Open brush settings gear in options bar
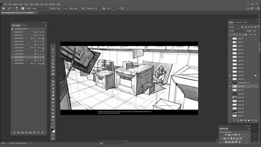The height and width of the screenshot is (147, 261). click(x=104, y=8)
